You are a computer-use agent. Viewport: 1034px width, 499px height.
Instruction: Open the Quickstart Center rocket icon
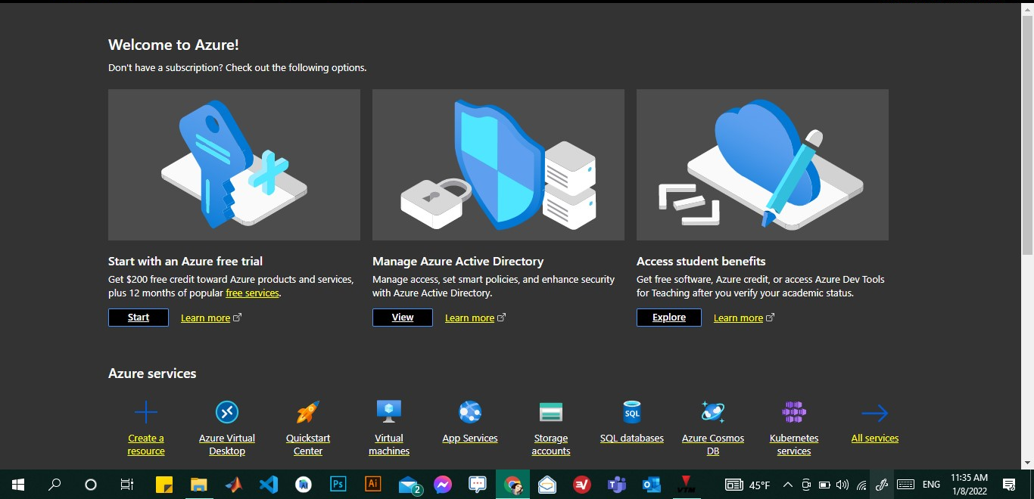308,412
